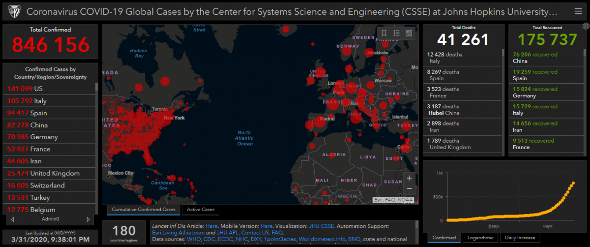The height and width of the screenshot is (247, 590).
Task: Click 14 656 recovered Iran entry
Action: tap(547, 126)
